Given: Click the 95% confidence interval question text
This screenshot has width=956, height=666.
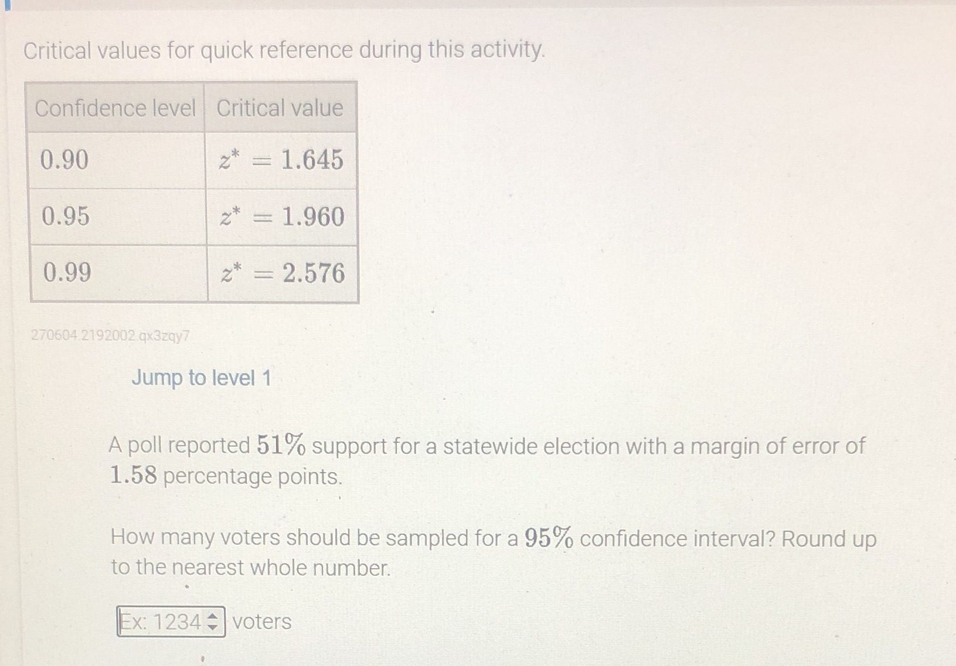Looking at the screenshot, I should [x=494, y=538].
